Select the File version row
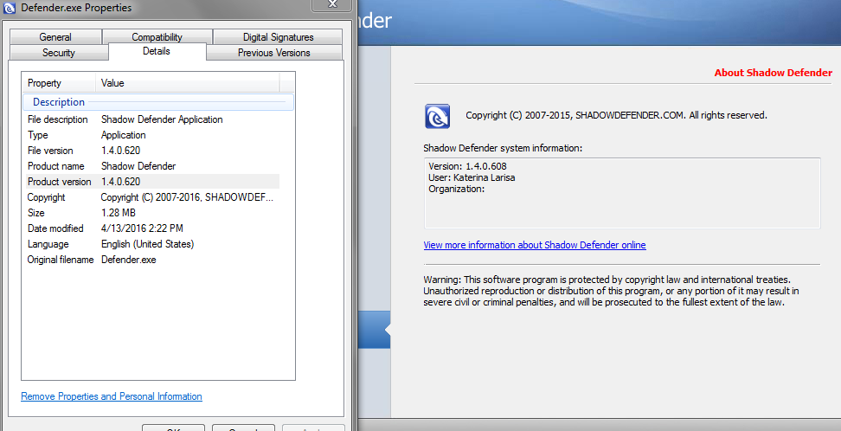 pos(151,151)
